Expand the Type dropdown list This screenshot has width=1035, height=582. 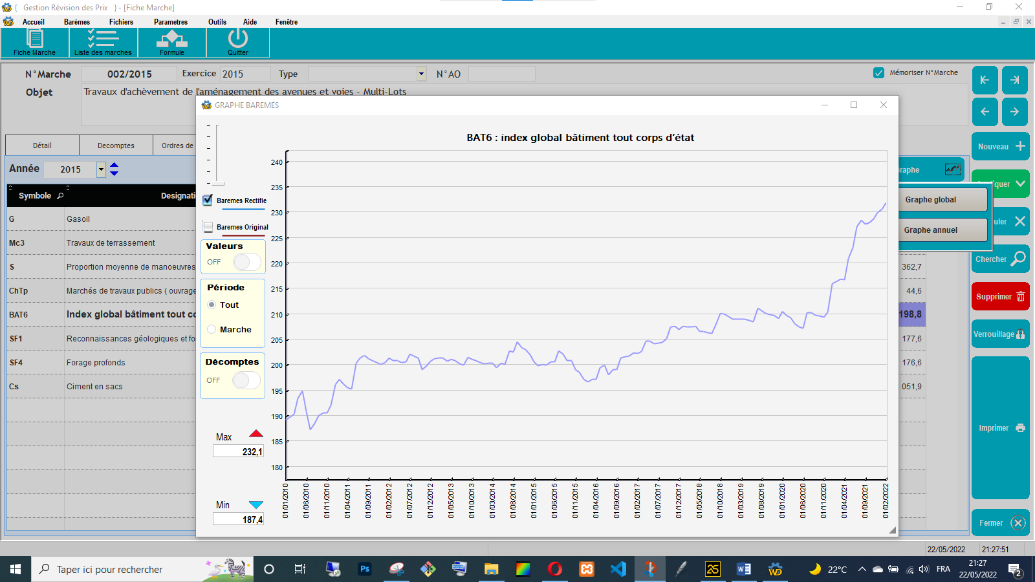point(421,74)
